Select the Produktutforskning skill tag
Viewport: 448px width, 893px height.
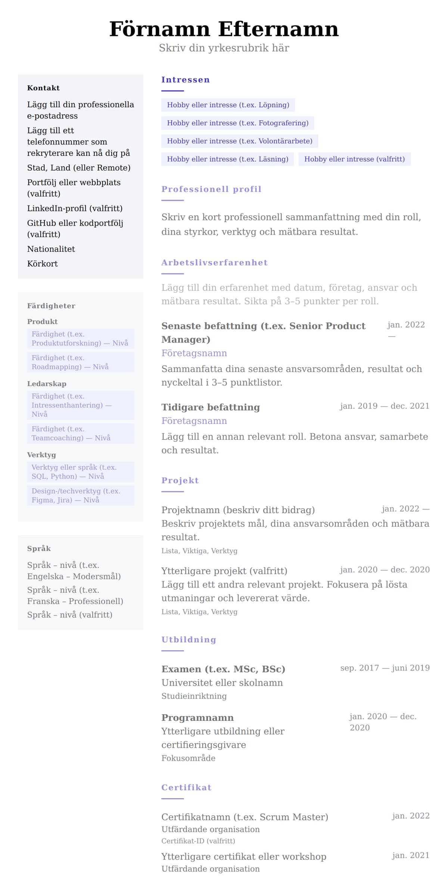coord(80,338)
